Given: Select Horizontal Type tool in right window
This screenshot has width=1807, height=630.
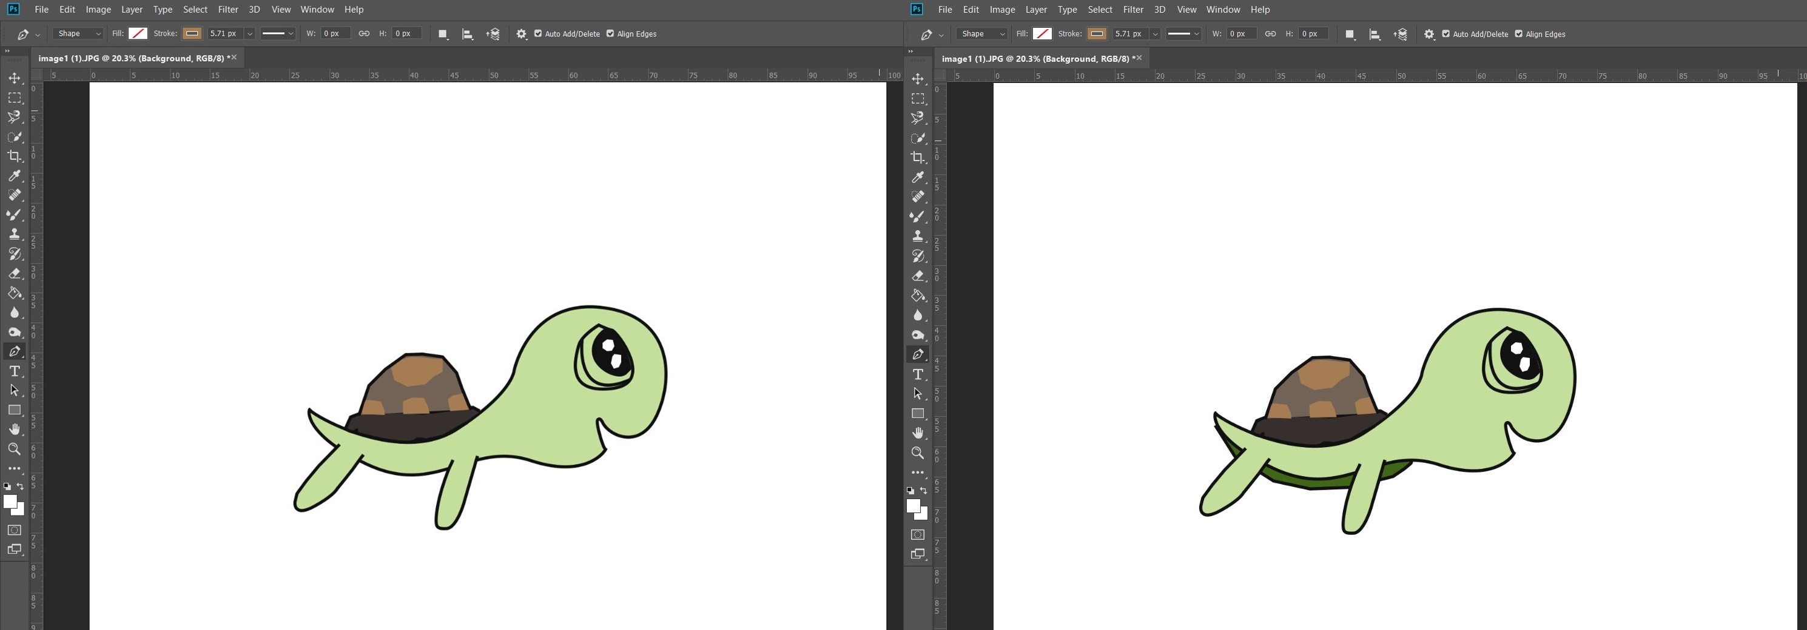Looking at the screenshot, I should pos(918,374).
